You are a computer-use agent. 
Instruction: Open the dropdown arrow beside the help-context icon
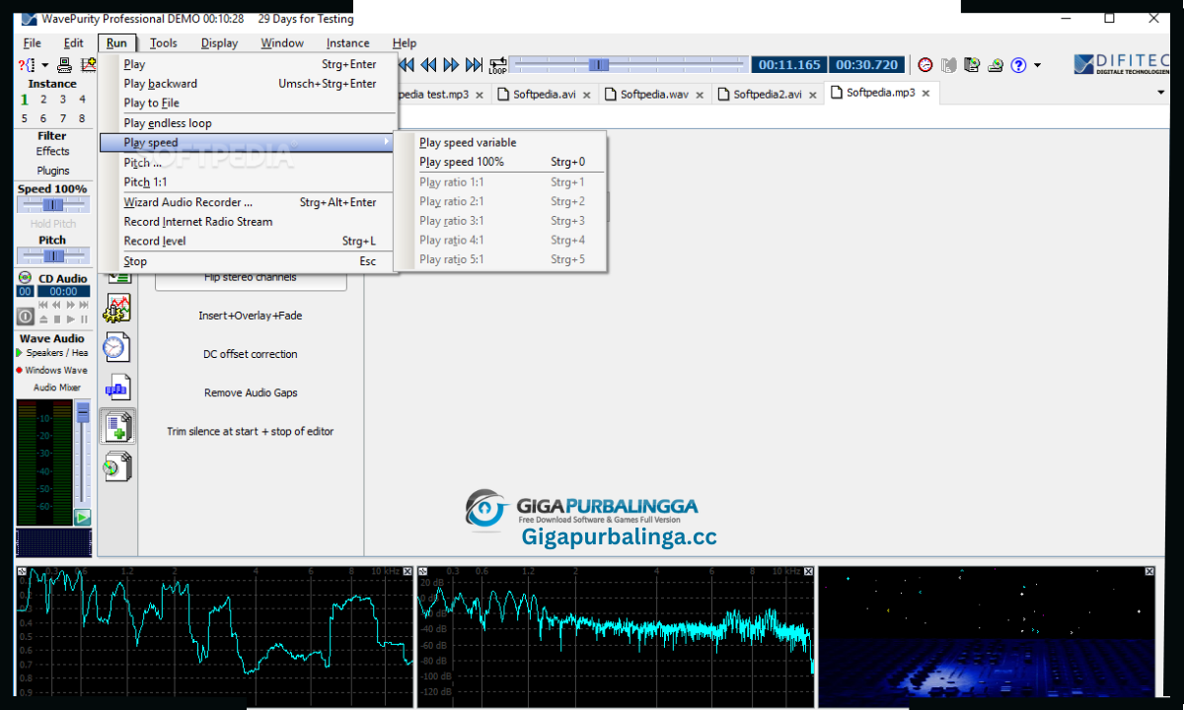44,66
